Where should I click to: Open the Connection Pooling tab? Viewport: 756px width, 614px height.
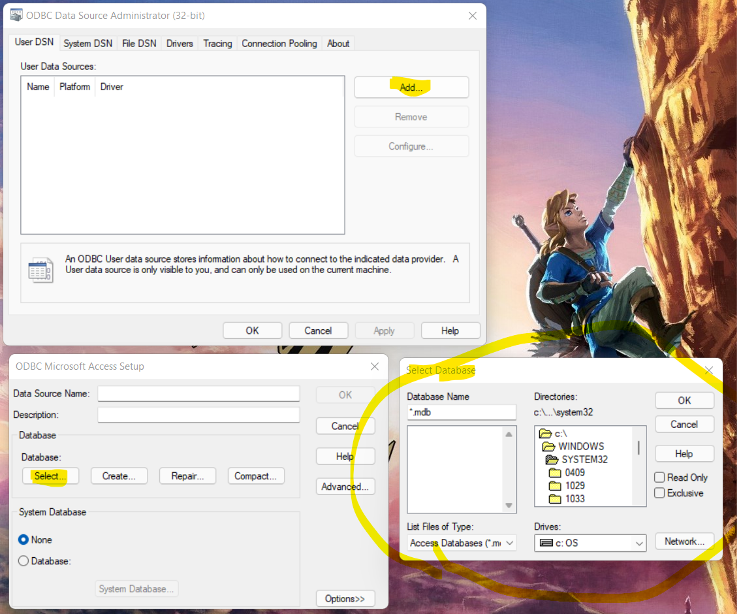click(x=279, y=43)
